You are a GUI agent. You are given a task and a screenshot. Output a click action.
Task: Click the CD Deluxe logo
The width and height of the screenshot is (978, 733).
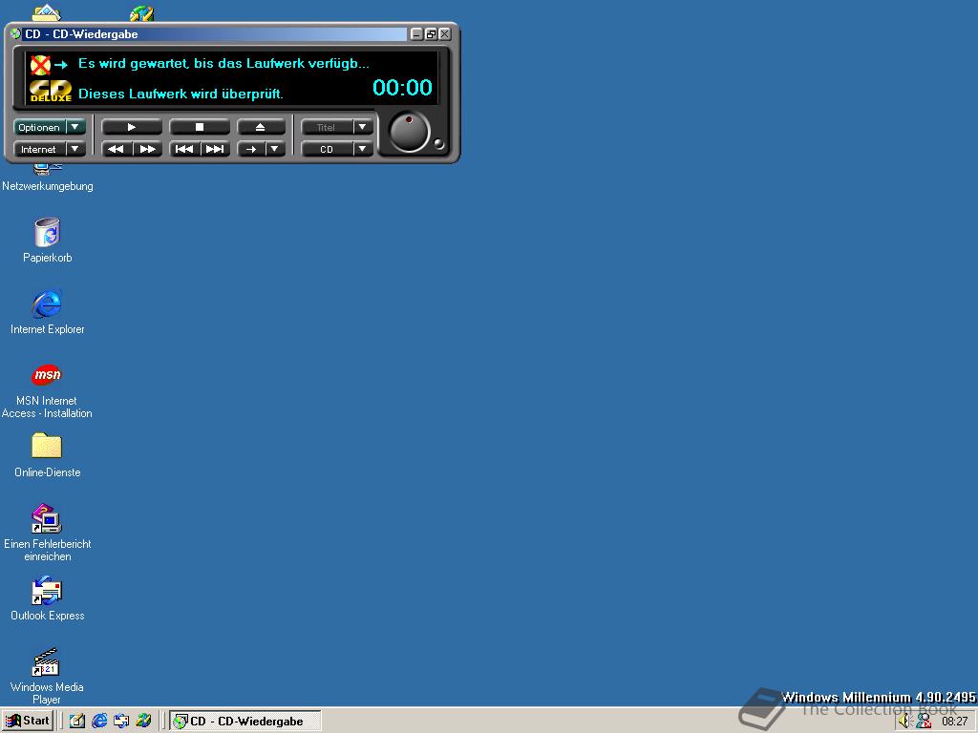pyautogui.click(x=51, y=91)
